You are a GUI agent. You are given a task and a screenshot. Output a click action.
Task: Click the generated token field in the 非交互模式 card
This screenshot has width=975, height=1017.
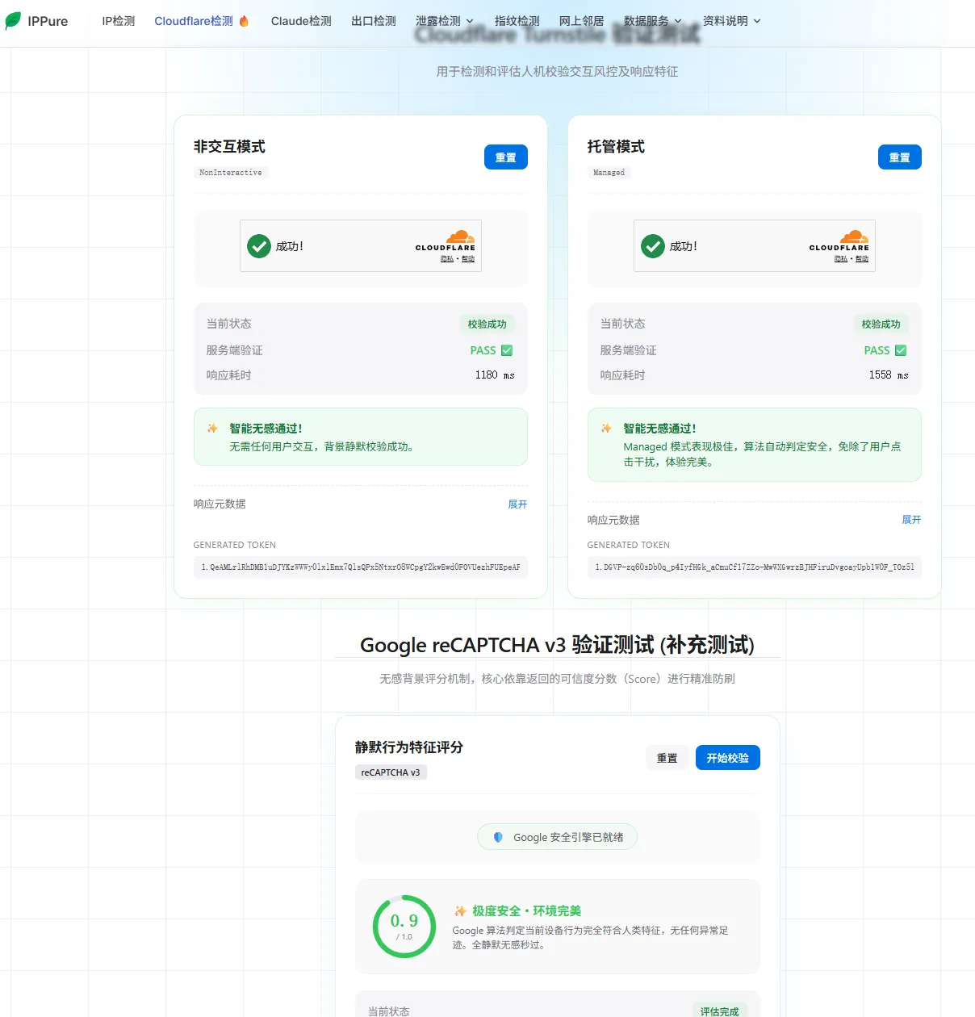pyautogui.click(x=361, y=567)
